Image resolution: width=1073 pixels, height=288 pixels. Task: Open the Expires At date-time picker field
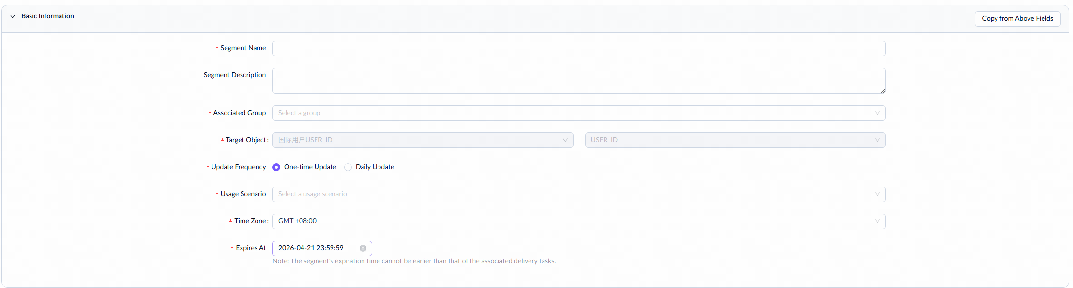[x=315, y=248]
